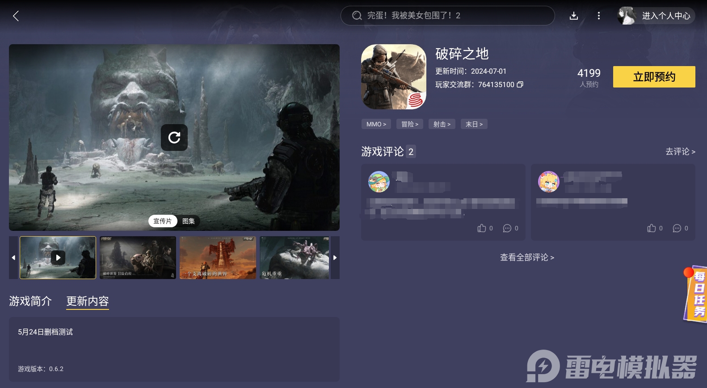Select the 危机重重 screenshot thumbnail
Image resolution: width=707 pixels, height=388 pixels.
[295, 258]
